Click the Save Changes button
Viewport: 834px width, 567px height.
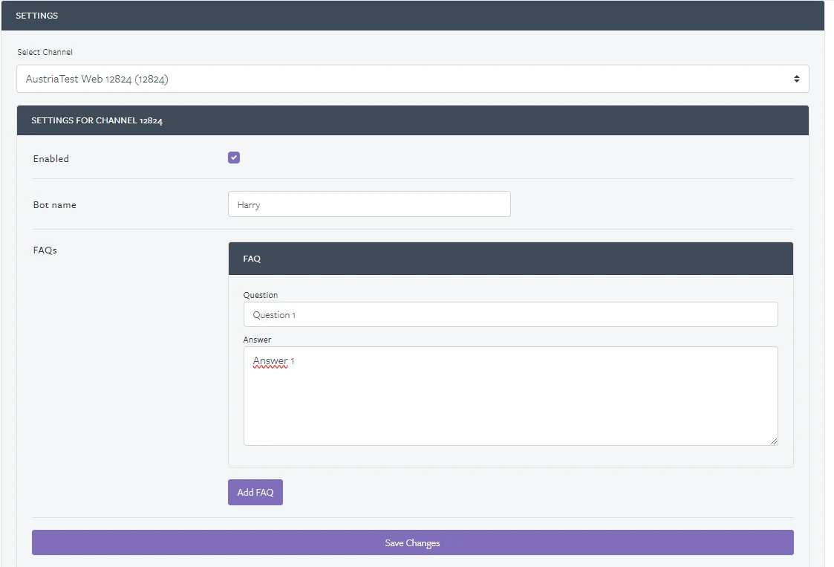(x=412, y=542)
